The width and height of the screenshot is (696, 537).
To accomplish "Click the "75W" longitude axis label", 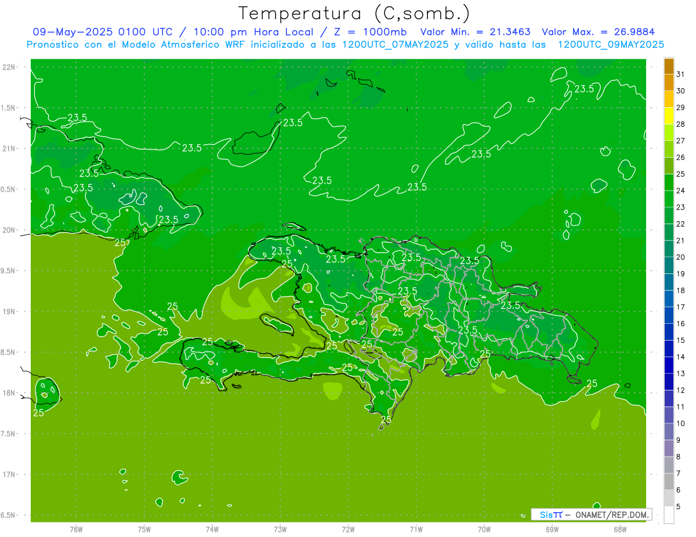I will (x=144, y=529).
